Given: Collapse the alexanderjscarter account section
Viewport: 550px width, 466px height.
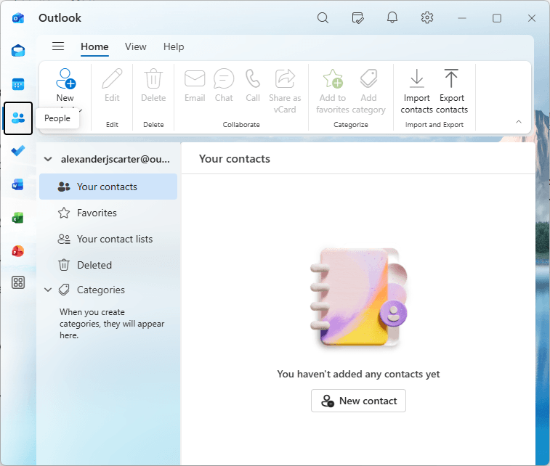Looking at the screenshot, I should tap(48, 159).
